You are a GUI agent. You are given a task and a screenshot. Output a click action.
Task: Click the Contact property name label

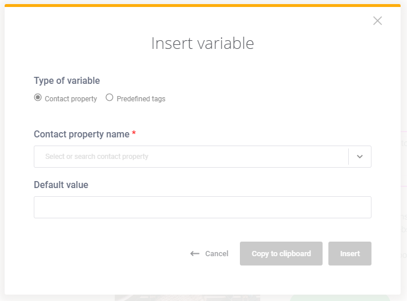coord(82,134)
